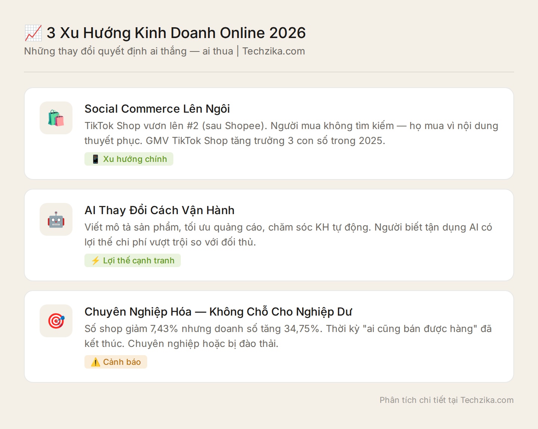Click the shopping bags icon
This screenshot has height=429, width=538.
point(56,118)
